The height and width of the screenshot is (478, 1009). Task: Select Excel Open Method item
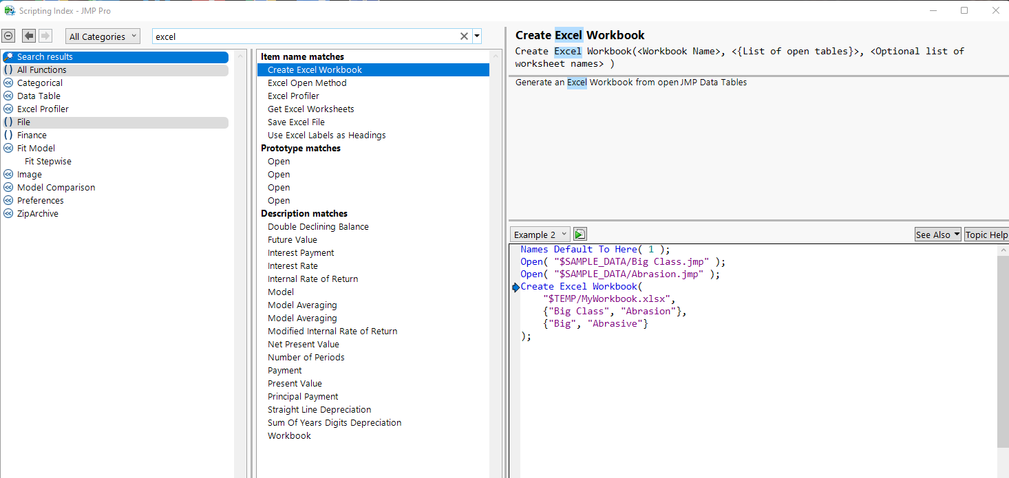pos(307,83)
